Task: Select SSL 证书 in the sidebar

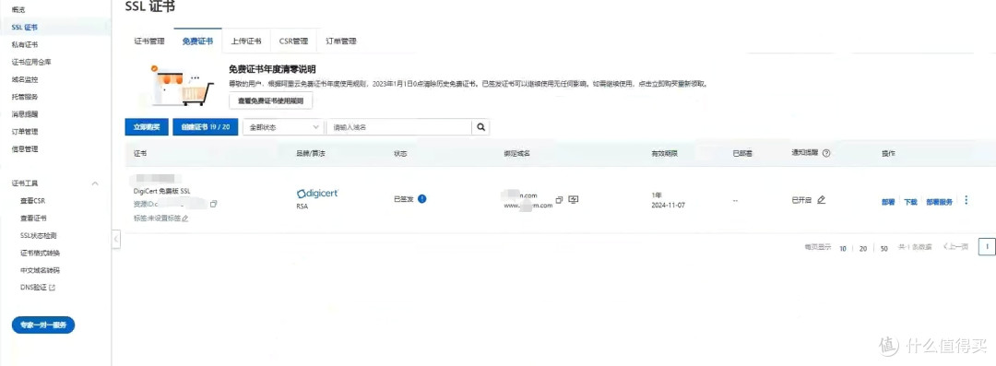Action: [x=24, y=28]
